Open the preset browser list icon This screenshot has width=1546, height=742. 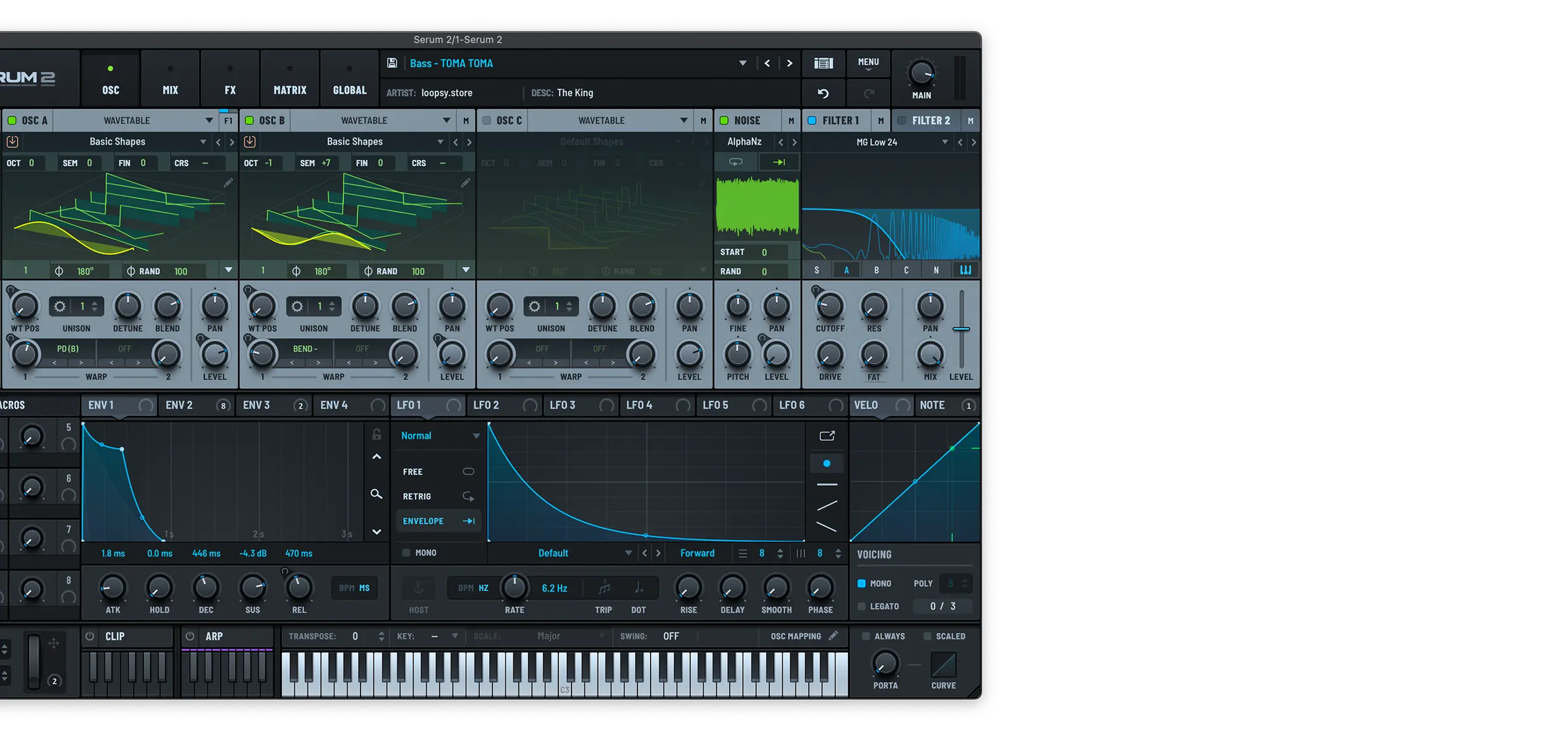click(x=824, y=63)
